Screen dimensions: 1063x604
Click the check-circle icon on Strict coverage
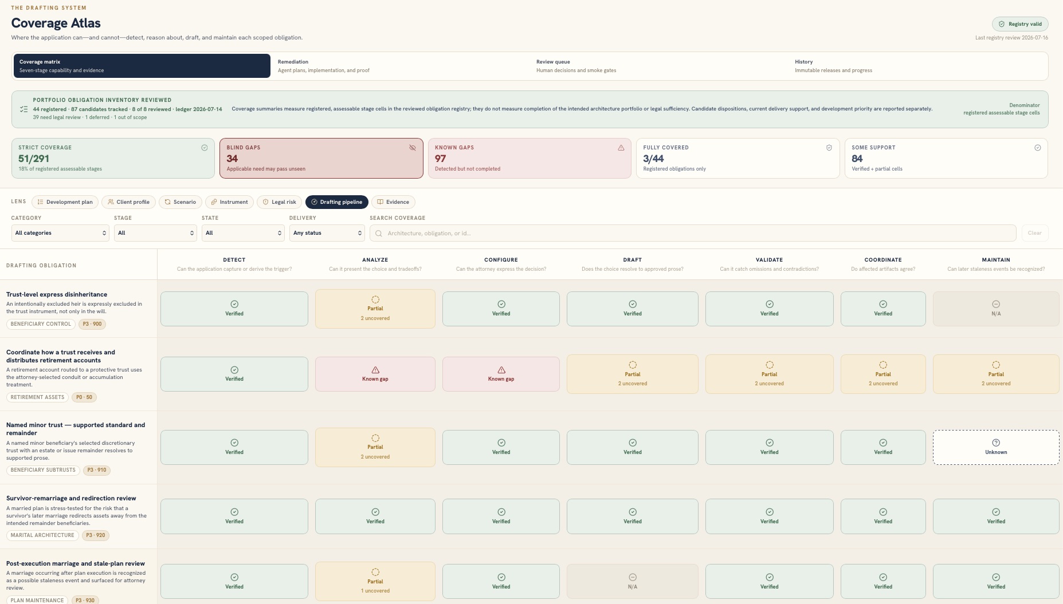[205, 148]
